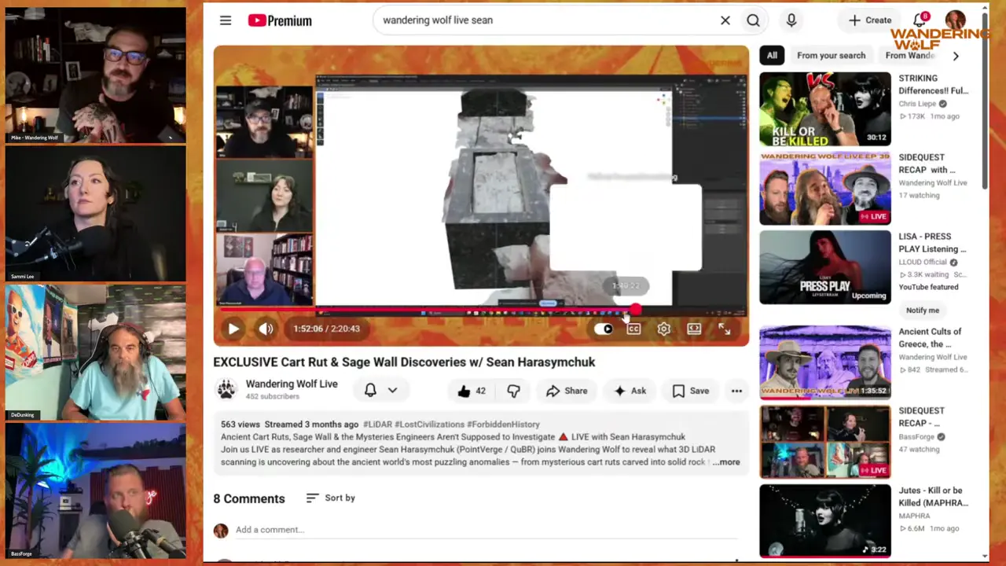Click Notify me for LISA premiere
The width and height of the screenshot is (1006, 566).
923,310
